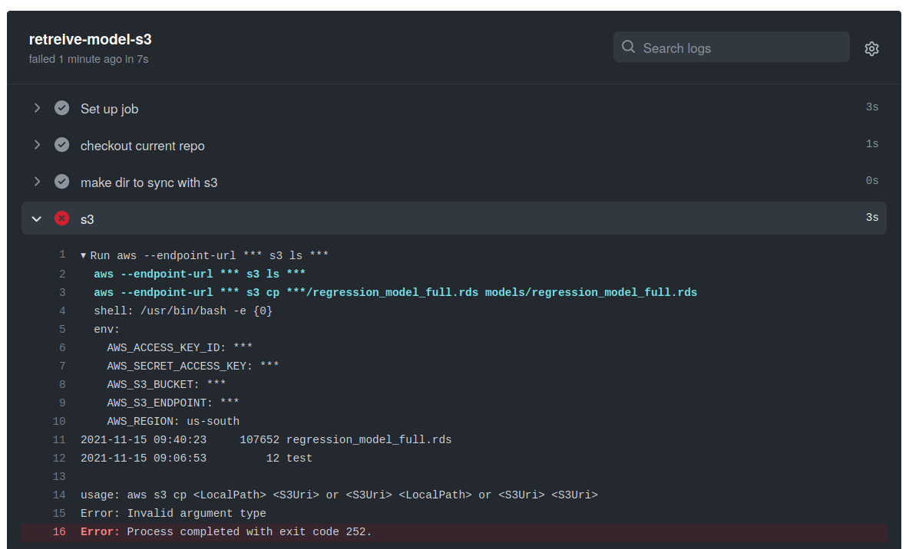The width and height of the screenshot is (909, 549).
Task: Collapse the s3 step chevron
Action: (x=37, y=219)
